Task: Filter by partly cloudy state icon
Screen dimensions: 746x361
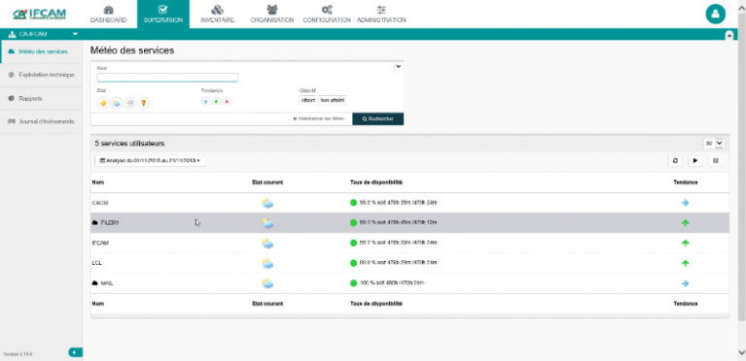Action: click(116, 103)
